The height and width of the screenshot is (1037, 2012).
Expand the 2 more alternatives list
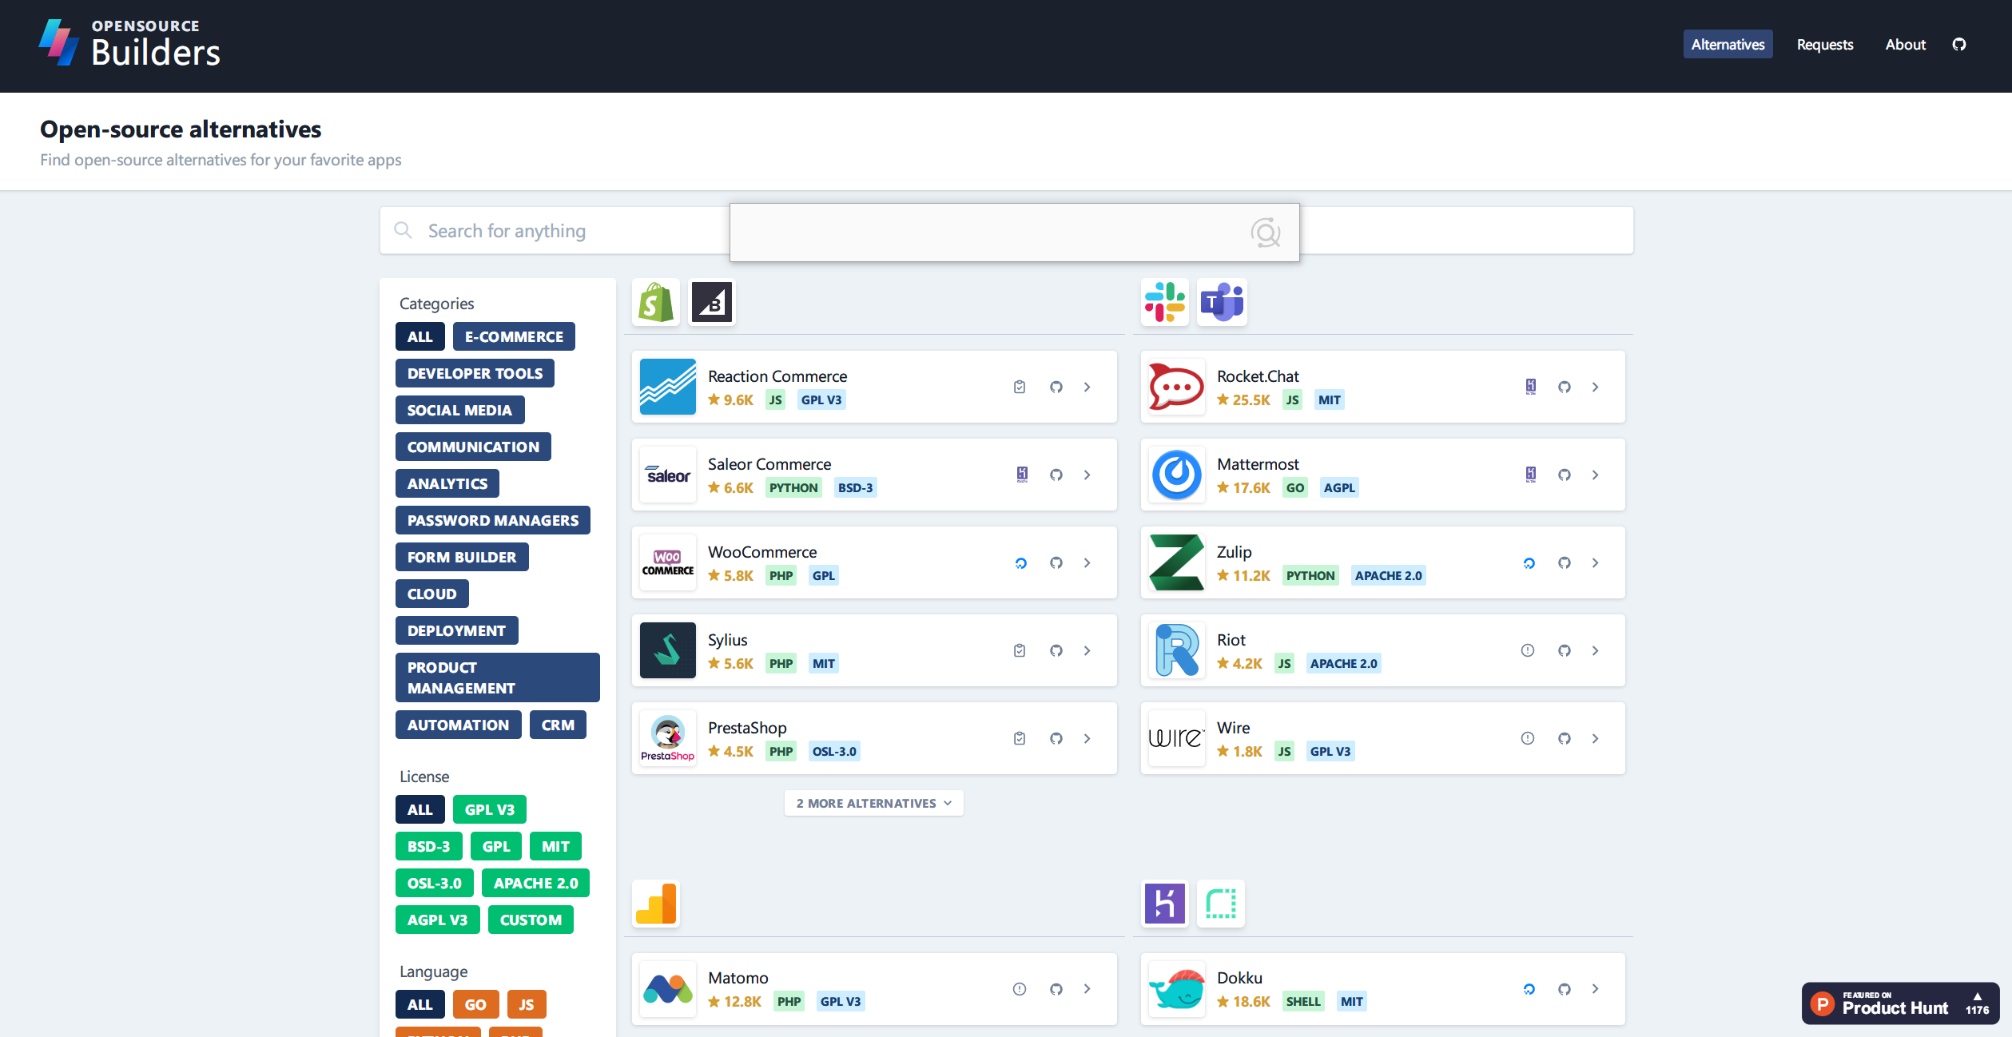(x=873, y=804)
